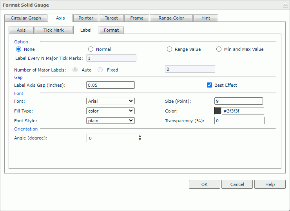This screenshot has height=211, width=290.
Task: Click the OK button
Action: 204,184
